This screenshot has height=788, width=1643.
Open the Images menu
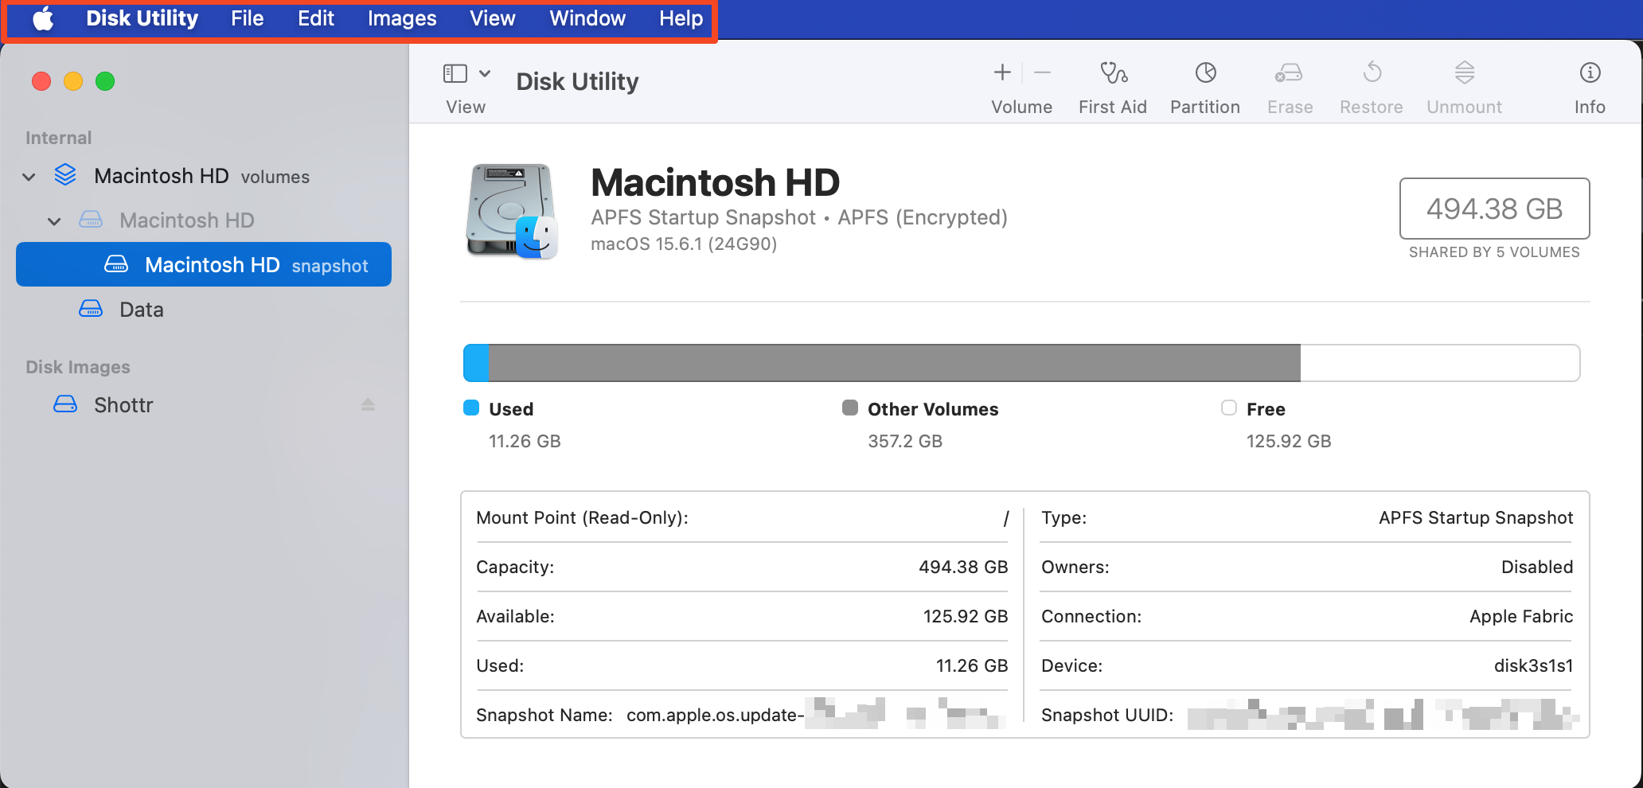click(x=402, y=18)
